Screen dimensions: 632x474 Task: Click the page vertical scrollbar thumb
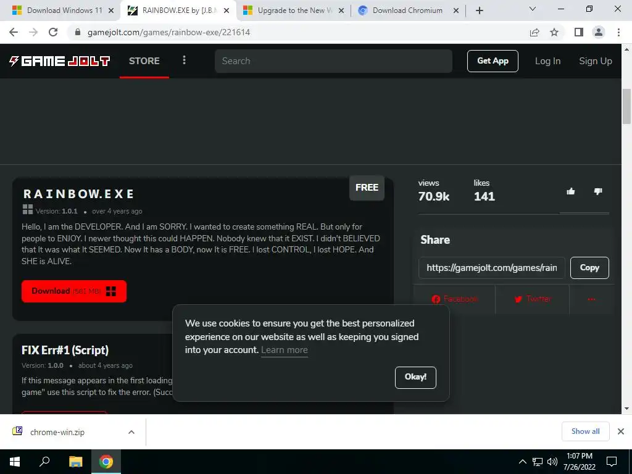[626, 106]
